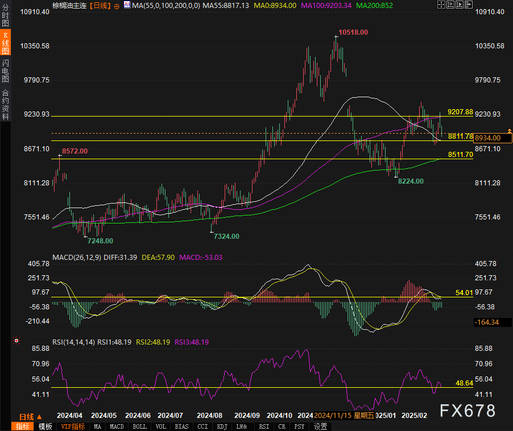
Task: Expand the 日线 period selector arrow
Action: pos(39,417)
